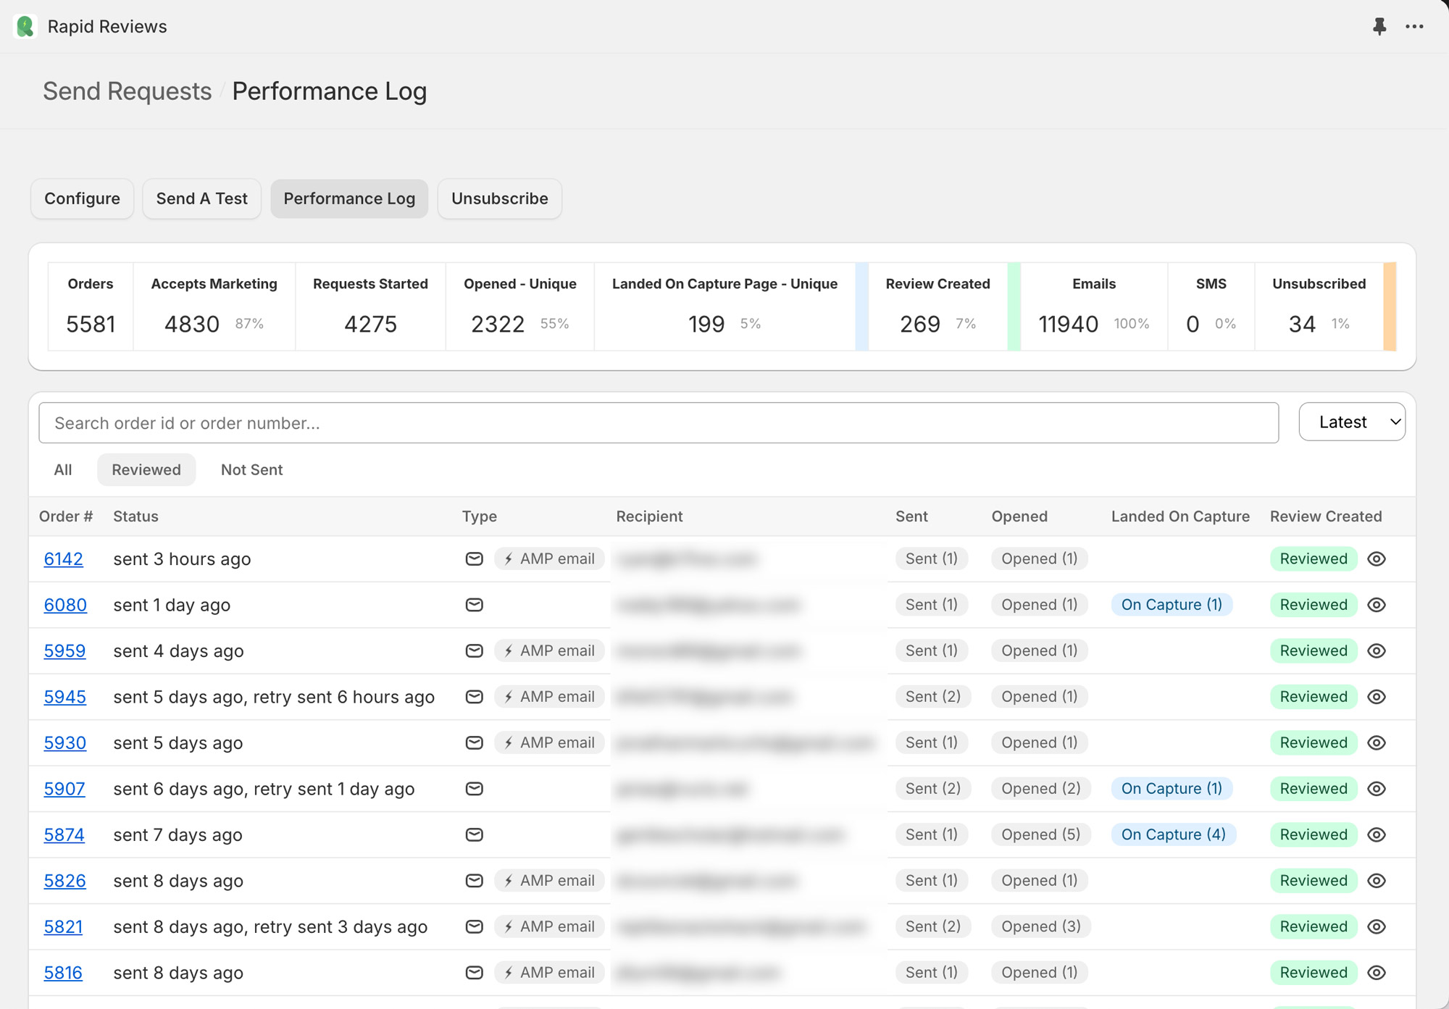Open the three-dots more options menu

coord(1414,27)
